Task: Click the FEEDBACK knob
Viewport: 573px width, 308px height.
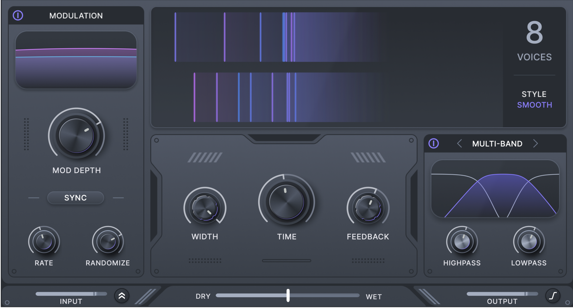Action: (368, 208)
